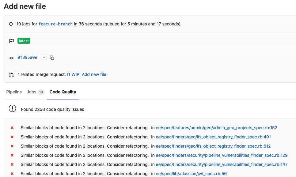Click the pipeline duration clock icon
296x177 pixels.
point(11,24)
